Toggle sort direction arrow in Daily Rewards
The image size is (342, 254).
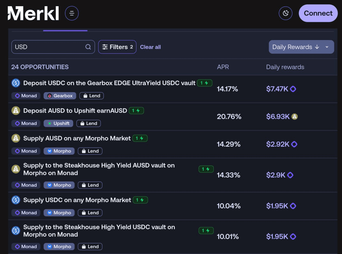pos(317,47)
